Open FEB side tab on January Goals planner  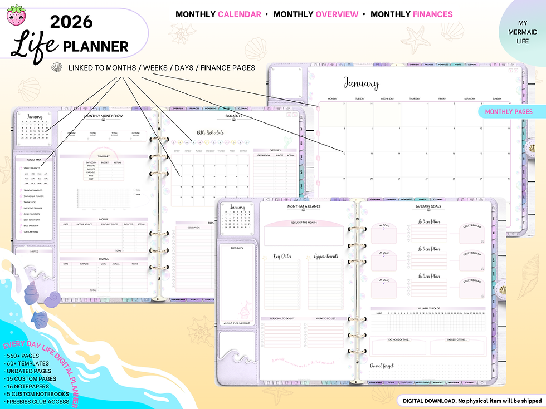pyautogui.click(x=494, y=233)
